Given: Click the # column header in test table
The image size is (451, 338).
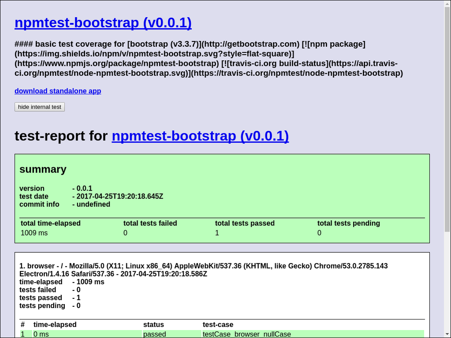Looking at the screenshot, I should pos(23,325).
